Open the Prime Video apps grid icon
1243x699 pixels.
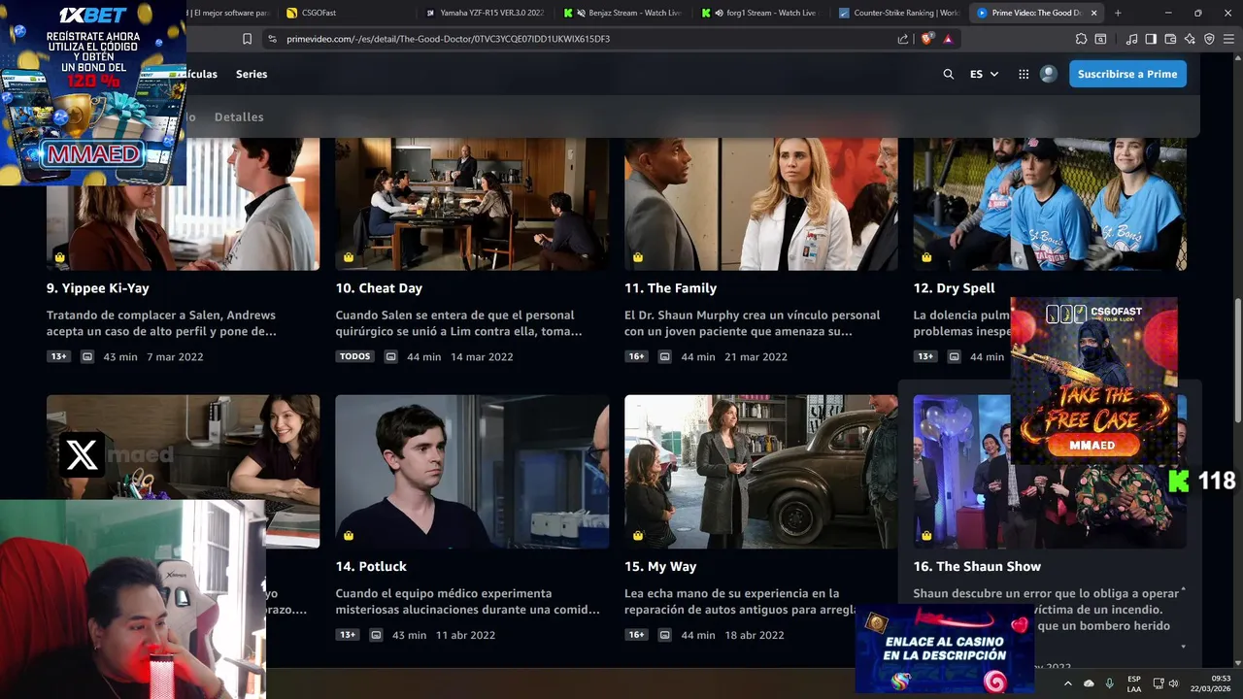[1024, 74]
